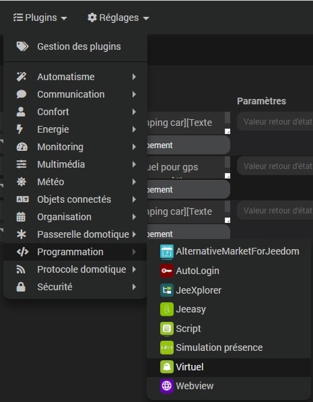Screen dimensions: 313x402
Task: Select the Protocole domotique menu entry
Action: click(x=75, y=269)
